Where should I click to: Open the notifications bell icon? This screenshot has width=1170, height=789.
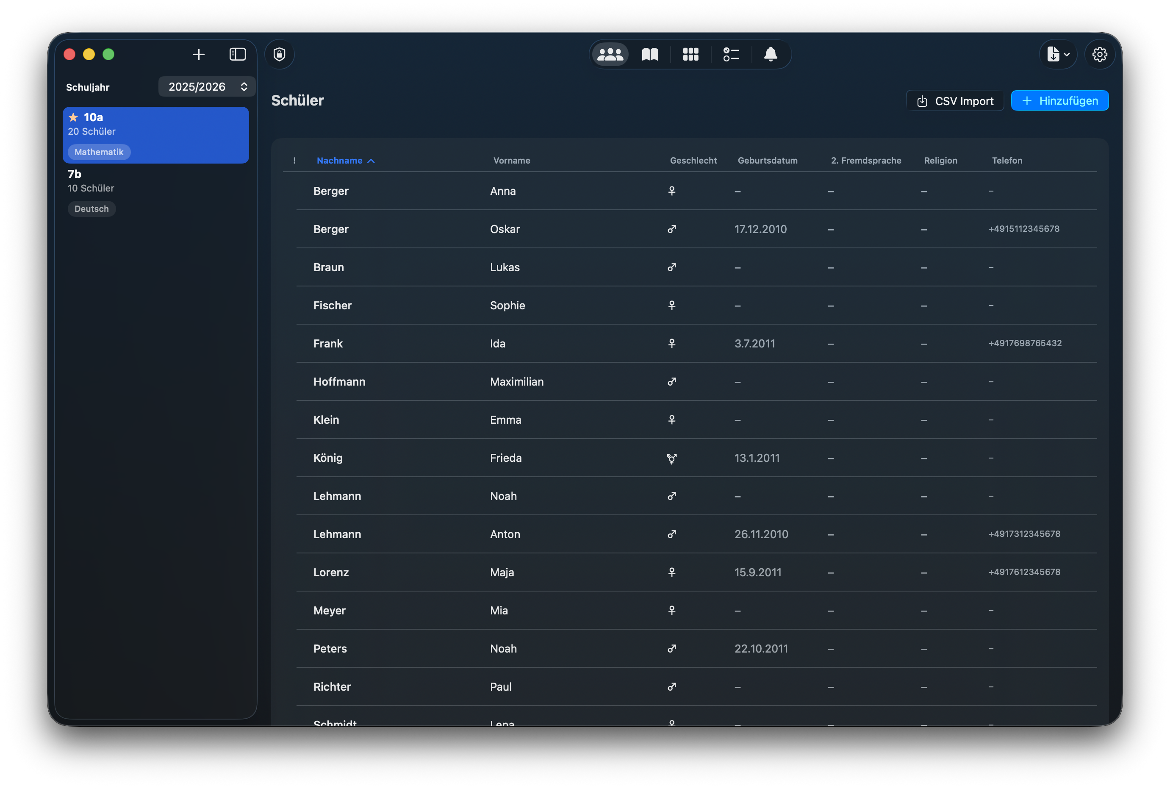[x=771, y=54]
